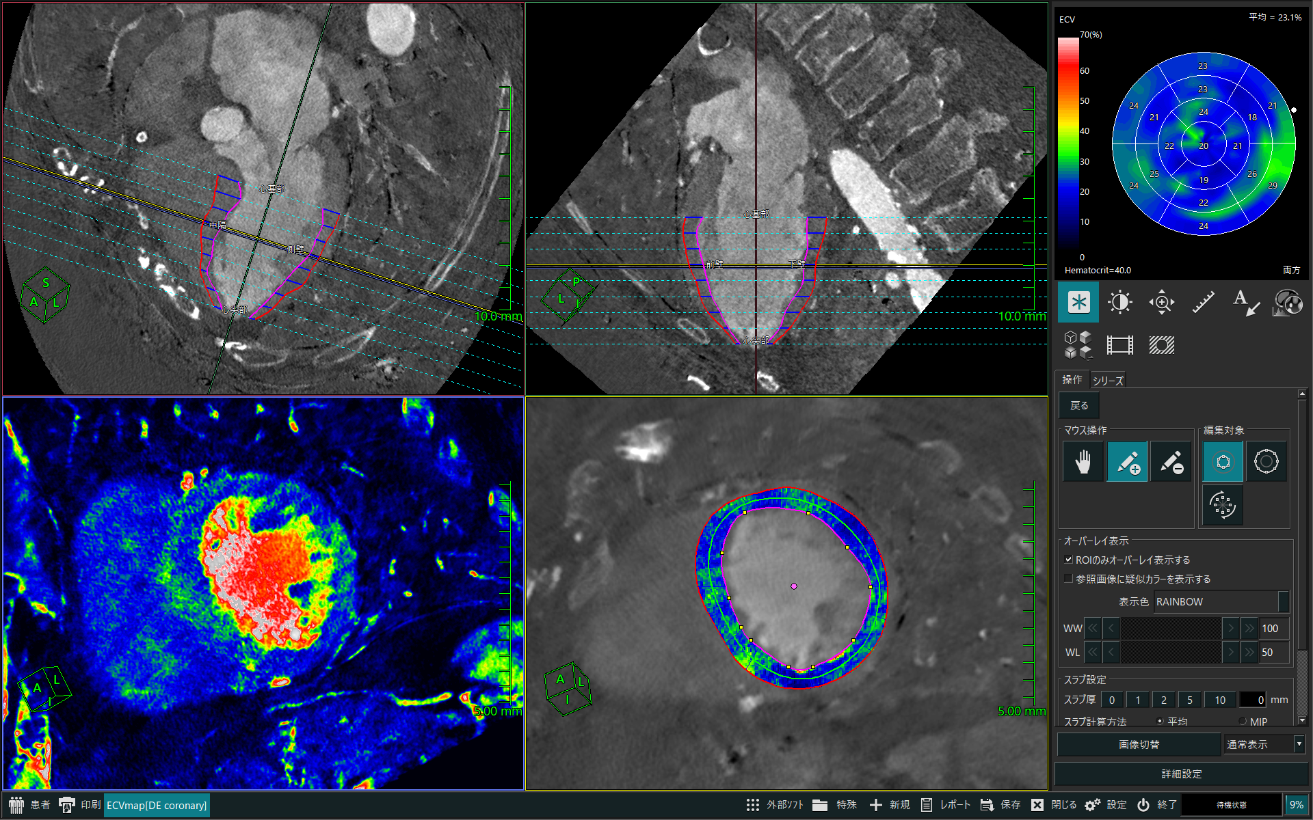Switch to the シリーズ tab
The image size is (1313, 820).
pyautogui.click(x=1108, y=380)
